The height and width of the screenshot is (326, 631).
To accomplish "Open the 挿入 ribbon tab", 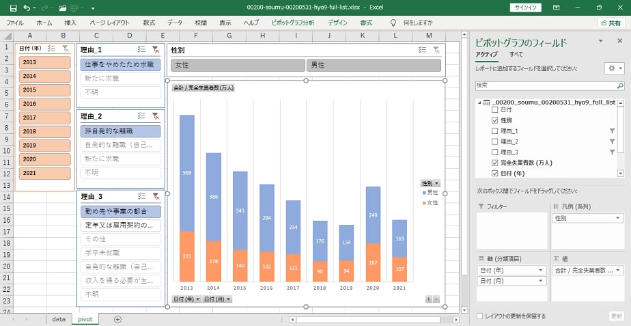I will [70, 23].
